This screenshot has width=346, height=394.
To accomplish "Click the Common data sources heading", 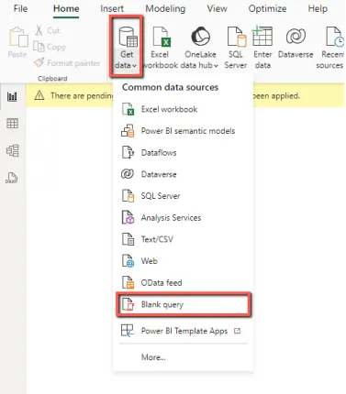I will [170, 87].
